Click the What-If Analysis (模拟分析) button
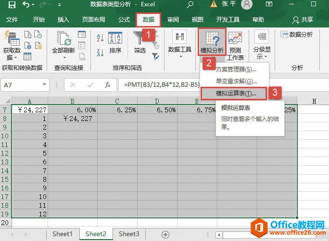The height and width of the screenshot is (241, 329). [x=212, y=42]
